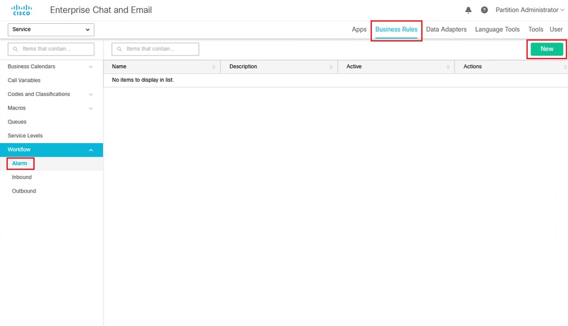Viewport: 568px width, 326px height.
Task: Open the help question mark icon
Action: tap(484, 10)
